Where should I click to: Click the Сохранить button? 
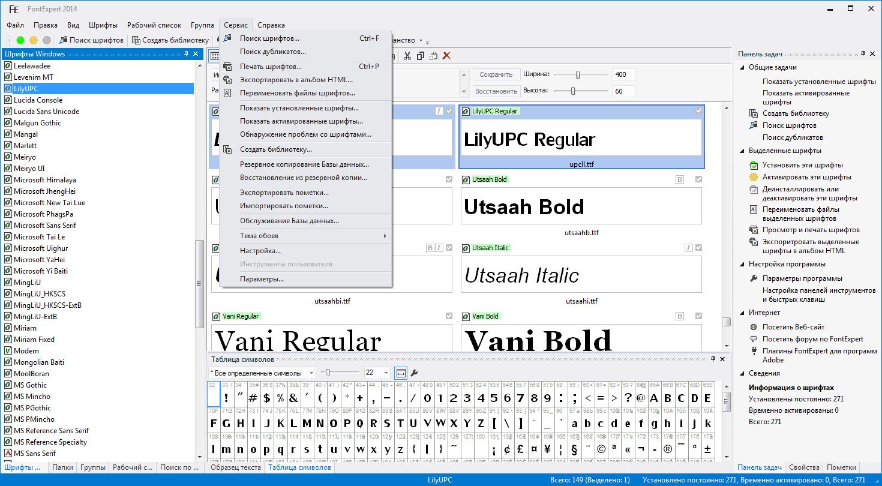(x=496, y=74)
